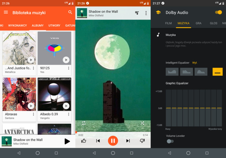
Task: Switch to ALBUMY tab
Action: tap(38, 25)
